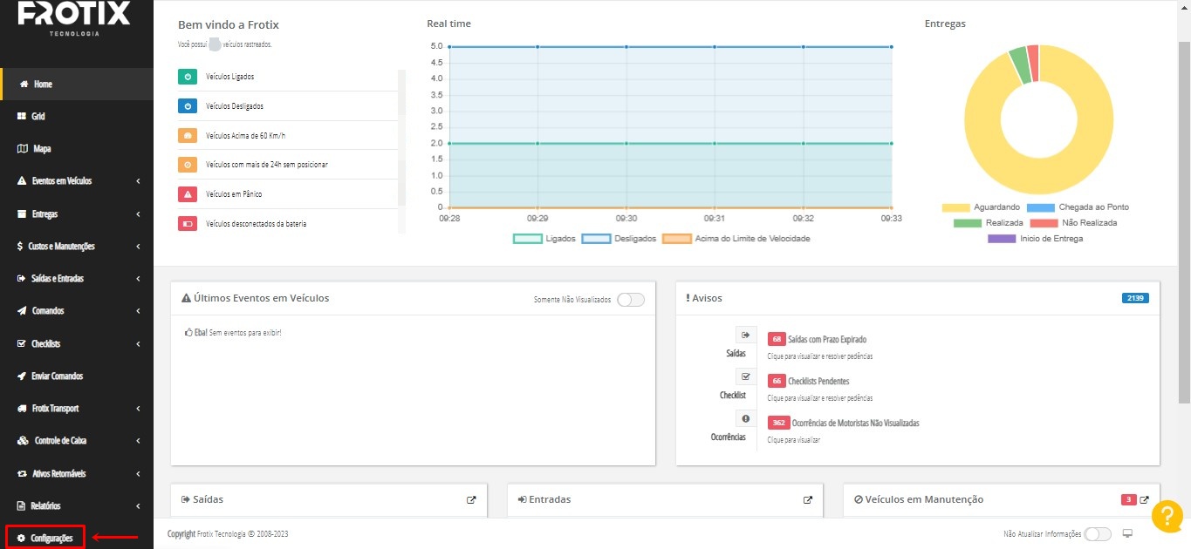Click the monitor icon in footer
Screen dimensions: 1191x549
(1127, 533)
